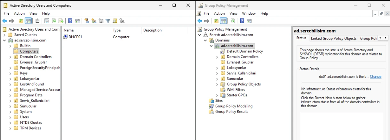Open Window menu in Group Policy Management
The height and width of the screenshot is (140, 390).
point(249,13)
